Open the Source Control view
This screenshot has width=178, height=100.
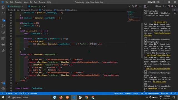pos(3,20)
